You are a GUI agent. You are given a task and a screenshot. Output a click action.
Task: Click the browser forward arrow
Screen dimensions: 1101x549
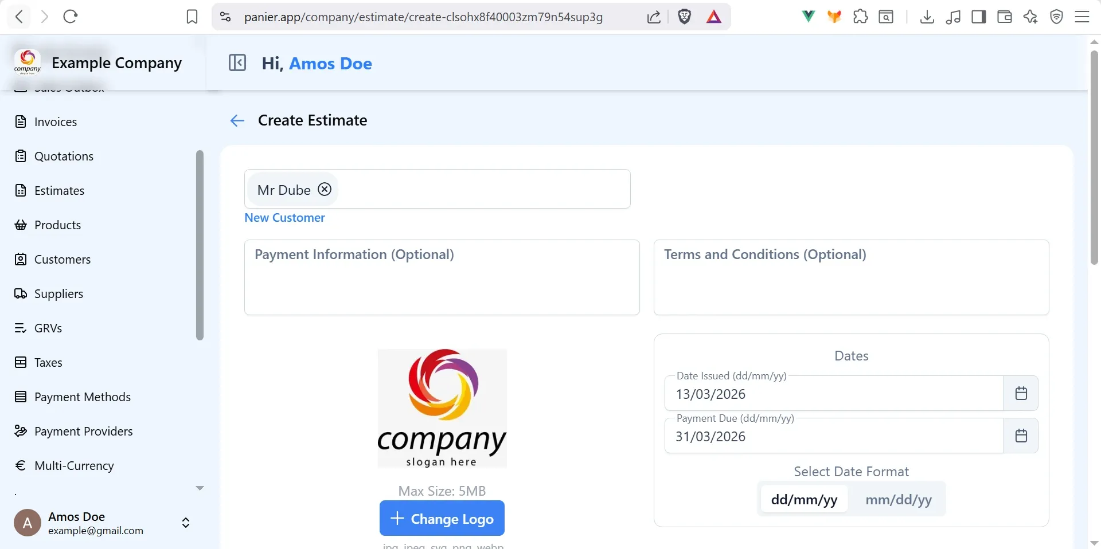45,17
